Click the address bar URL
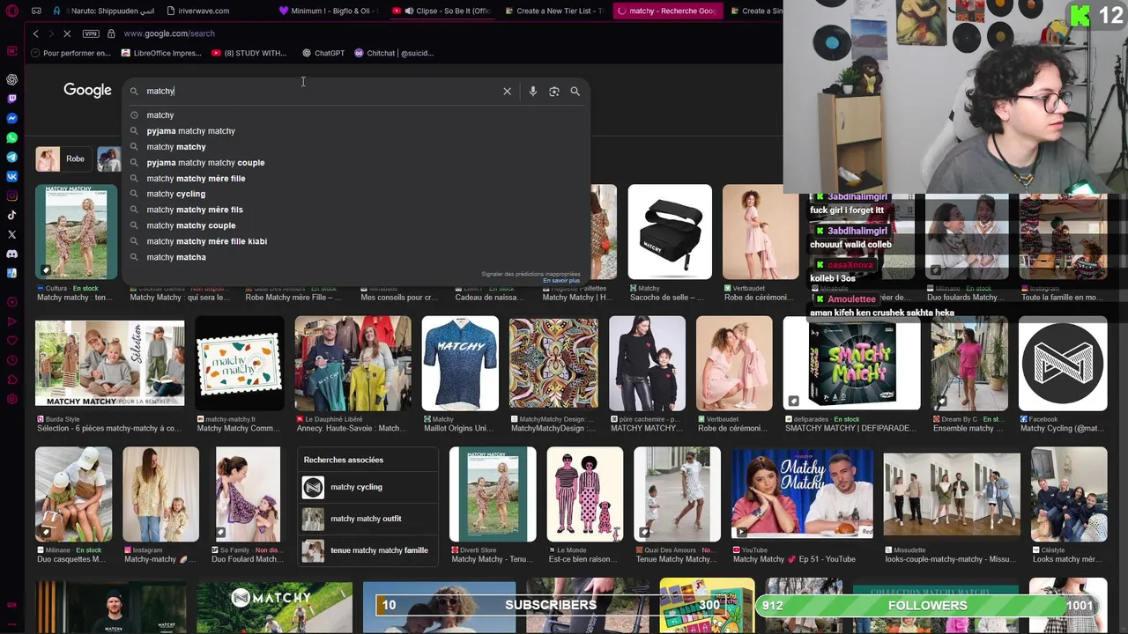 (169, 33)
